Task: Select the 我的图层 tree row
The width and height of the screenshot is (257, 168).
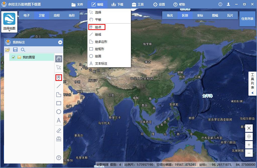Action: click(32, 57)
